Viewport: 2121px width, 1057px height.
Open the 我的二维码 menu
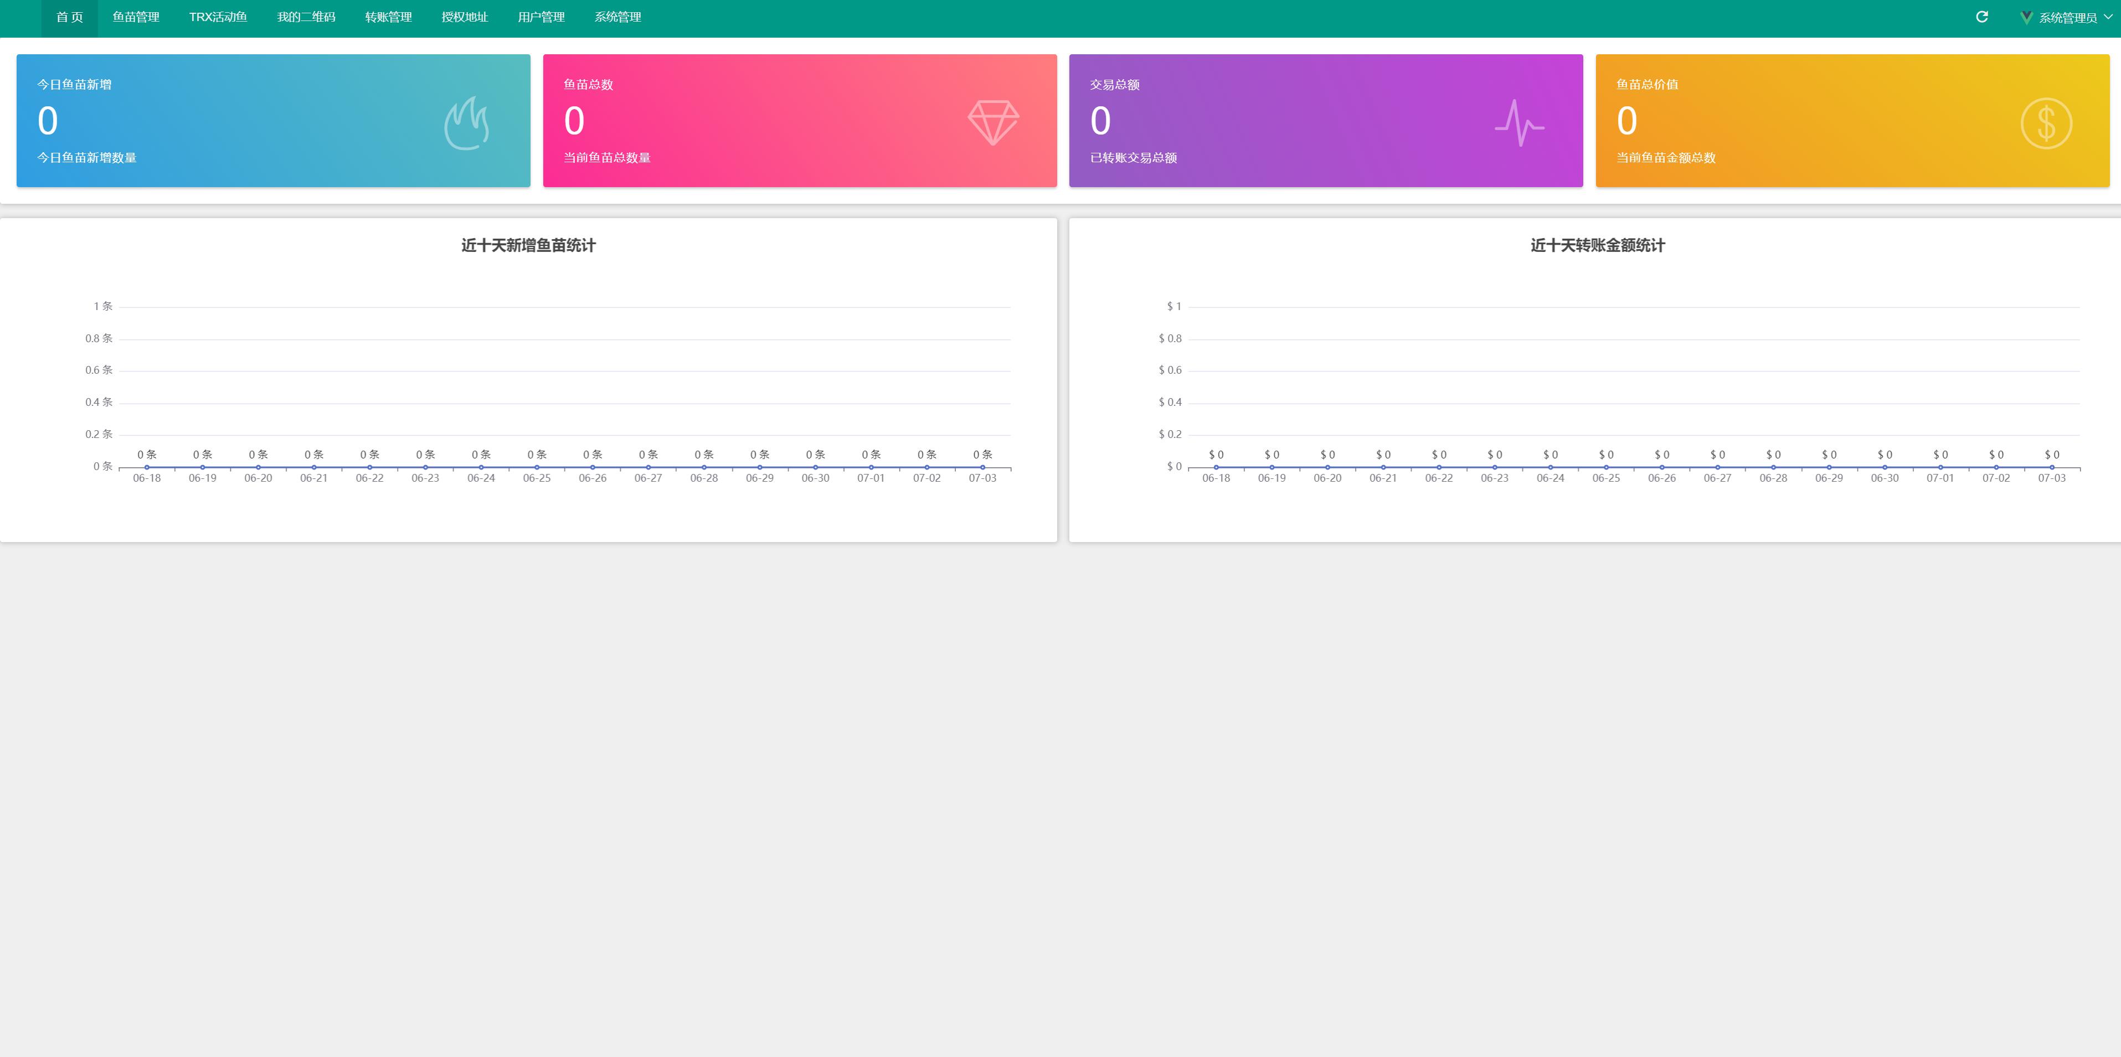(306, 17)
